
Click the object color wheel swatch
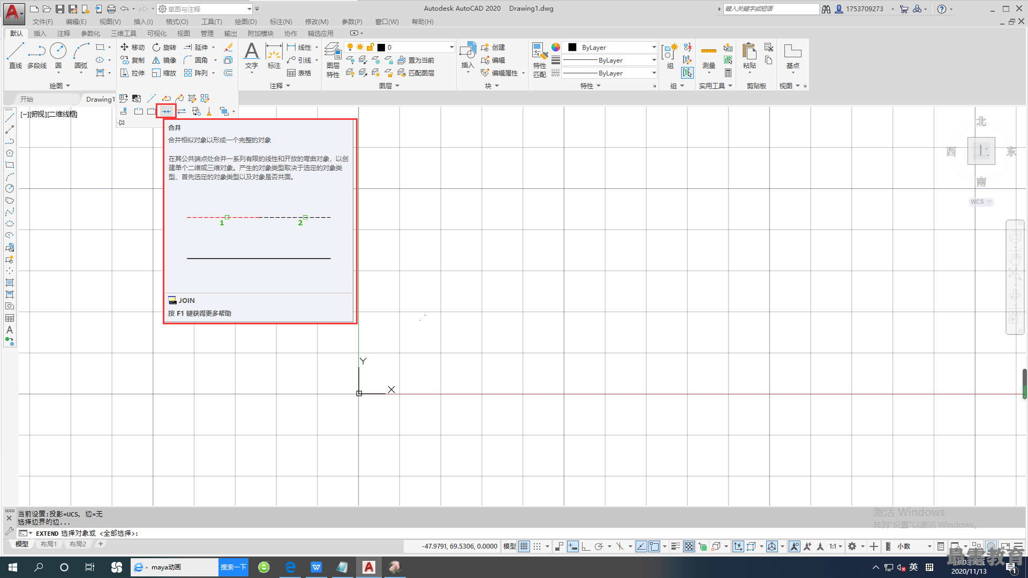(556, 47)
